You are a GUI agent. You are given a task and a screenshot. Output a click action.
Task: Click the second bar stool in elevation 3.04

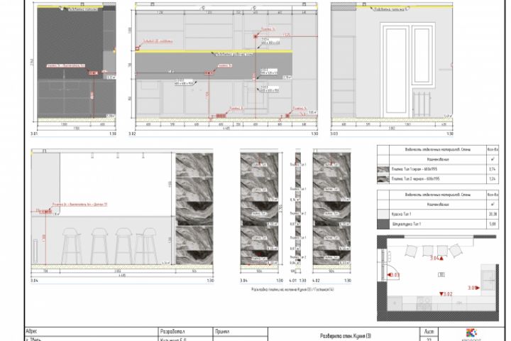99,246
